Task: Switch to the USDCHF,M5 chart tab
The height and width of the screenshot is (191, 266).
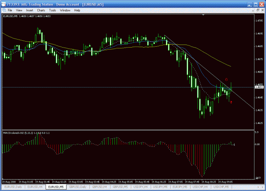Action: coord(221,187)
